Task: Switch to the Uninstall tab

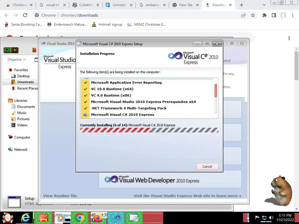Action: [119, 5]
